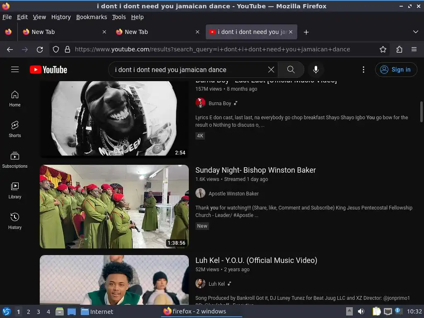This screenshot has width=424, height=318.
Task: Open the Luh Kel channel name link
Action: [217, 284]
